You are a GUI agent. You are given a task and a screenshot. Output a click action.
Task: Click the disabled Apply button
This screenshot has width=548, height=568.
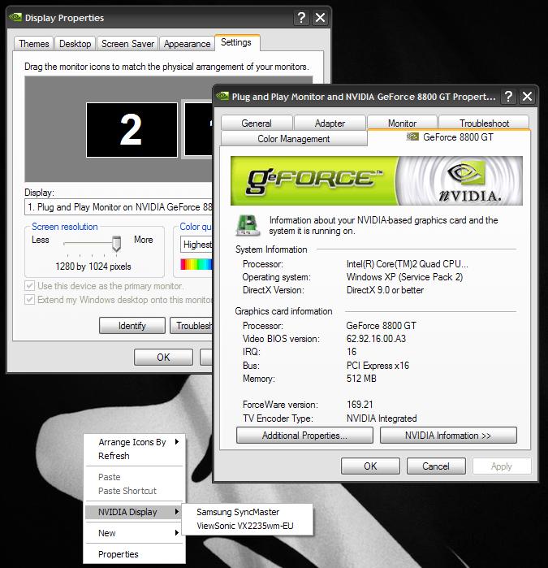(502, 466)
